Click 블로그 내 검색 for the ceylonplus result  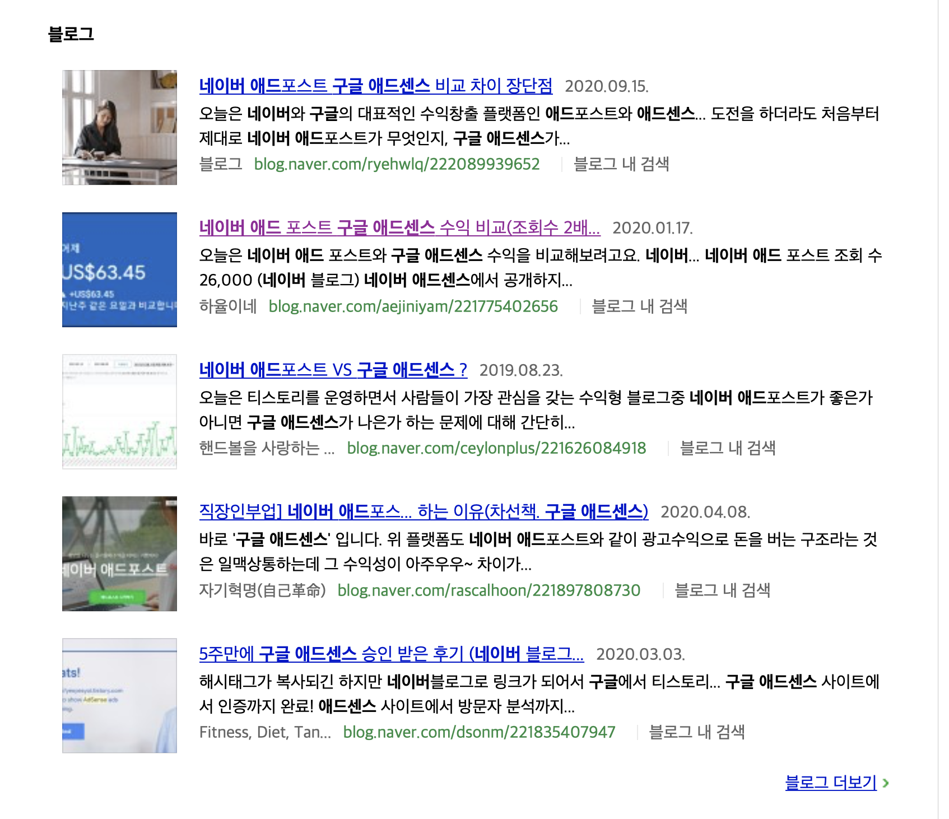coord(727,448)
